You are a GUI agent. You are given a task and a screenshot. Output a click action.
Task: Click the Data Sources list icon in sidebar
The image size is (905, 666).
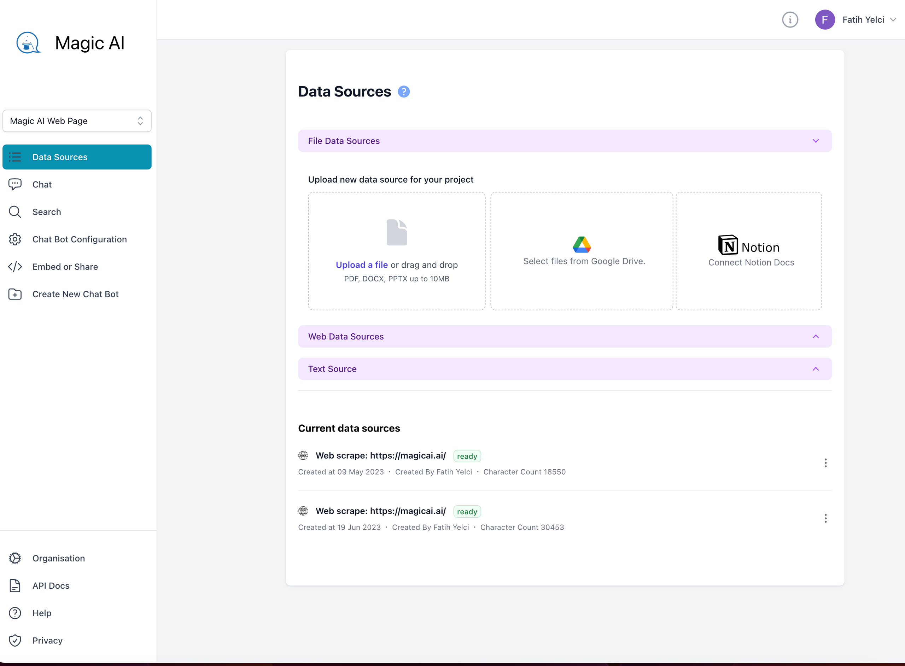pyautogui.click(x=15, y=157)
